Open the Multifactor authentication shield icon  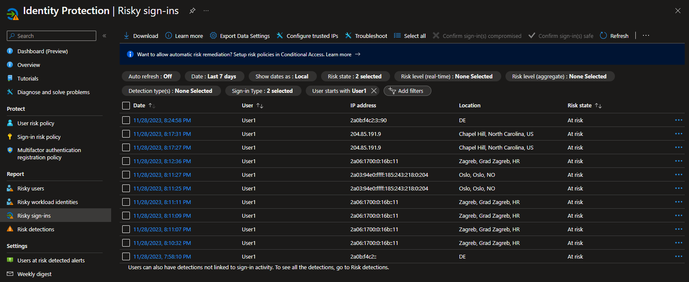(x=10, y=150)
